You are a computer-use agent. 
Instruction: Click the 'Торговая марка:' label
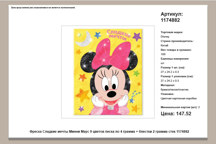click(172, 32)
